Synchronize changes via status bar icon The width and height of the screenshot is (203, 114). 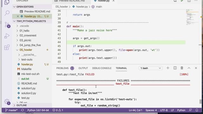(23, 110)
